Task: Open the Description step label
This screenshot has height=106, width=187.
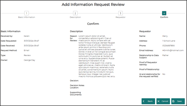Action: click(75, 17)
